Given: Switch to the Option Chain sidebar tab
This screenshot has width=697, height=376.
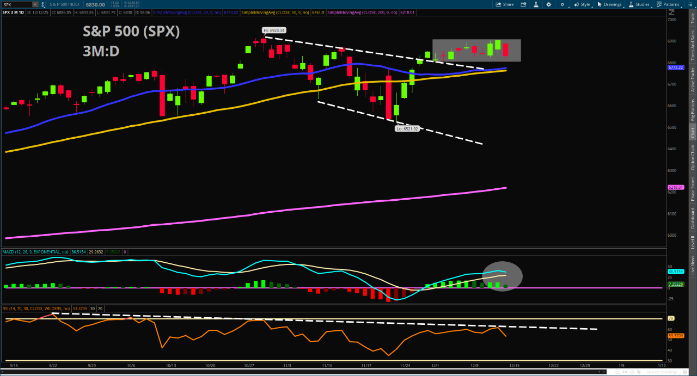Looking at the screenshot, I should click(693, 157).
